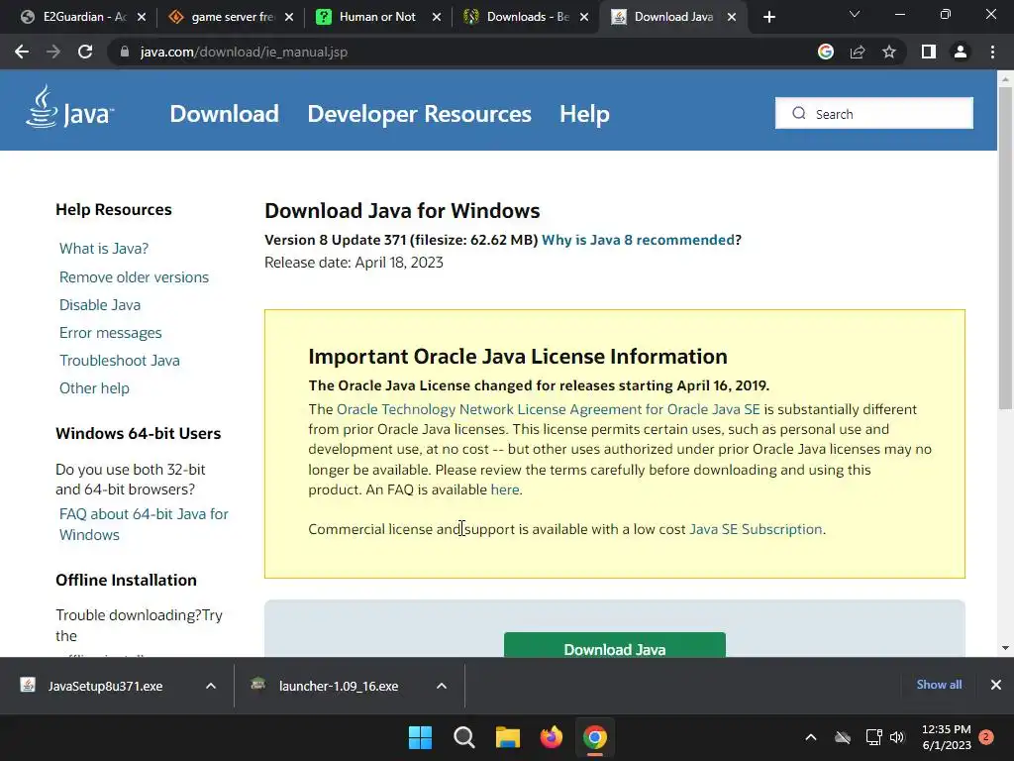
Task: Open FAQ about 64-bit Java for Windows
Action: click(x=144, y=524)
